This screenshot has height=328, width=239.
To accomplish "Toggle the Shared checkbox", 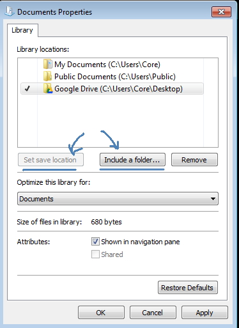I will tap(95, 254).
